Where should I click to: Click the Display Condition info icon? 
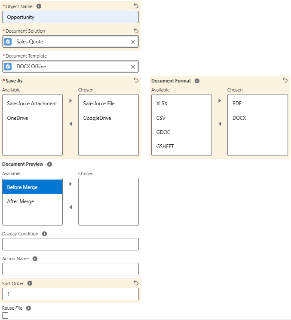point(44,234)
